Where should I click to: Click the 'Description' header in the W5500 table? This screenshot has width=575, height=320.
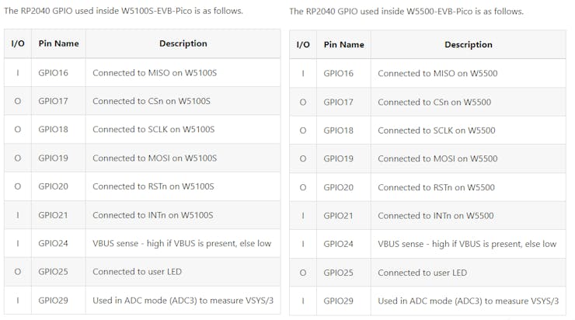pos(468,45)
